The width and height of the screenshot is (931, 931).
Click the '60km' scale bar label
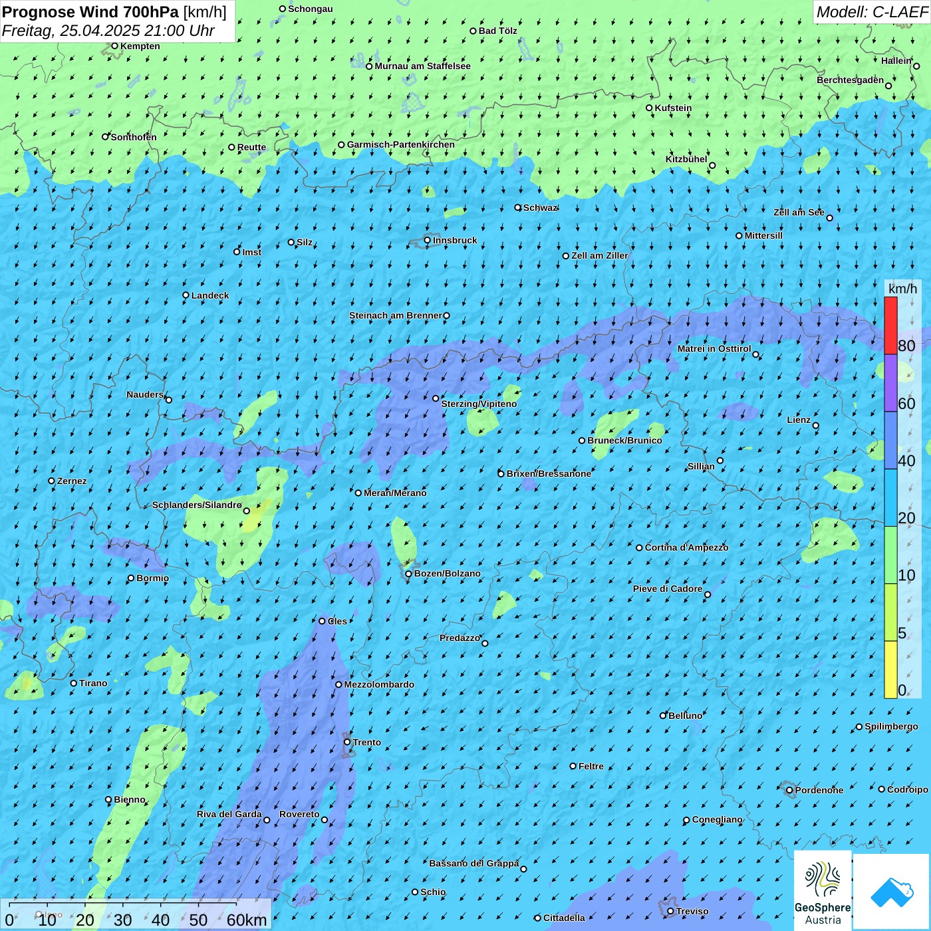tap(247, 920)
